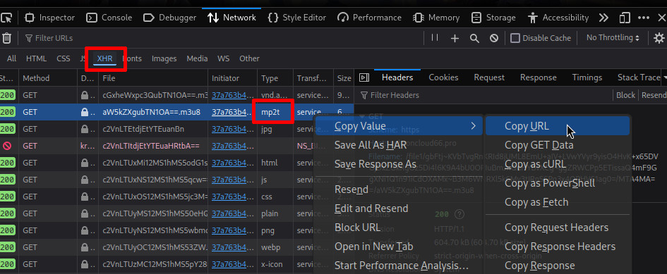Choose Copy as PowerShell
This screenshot has width=667, height=274.
point(558,184)
